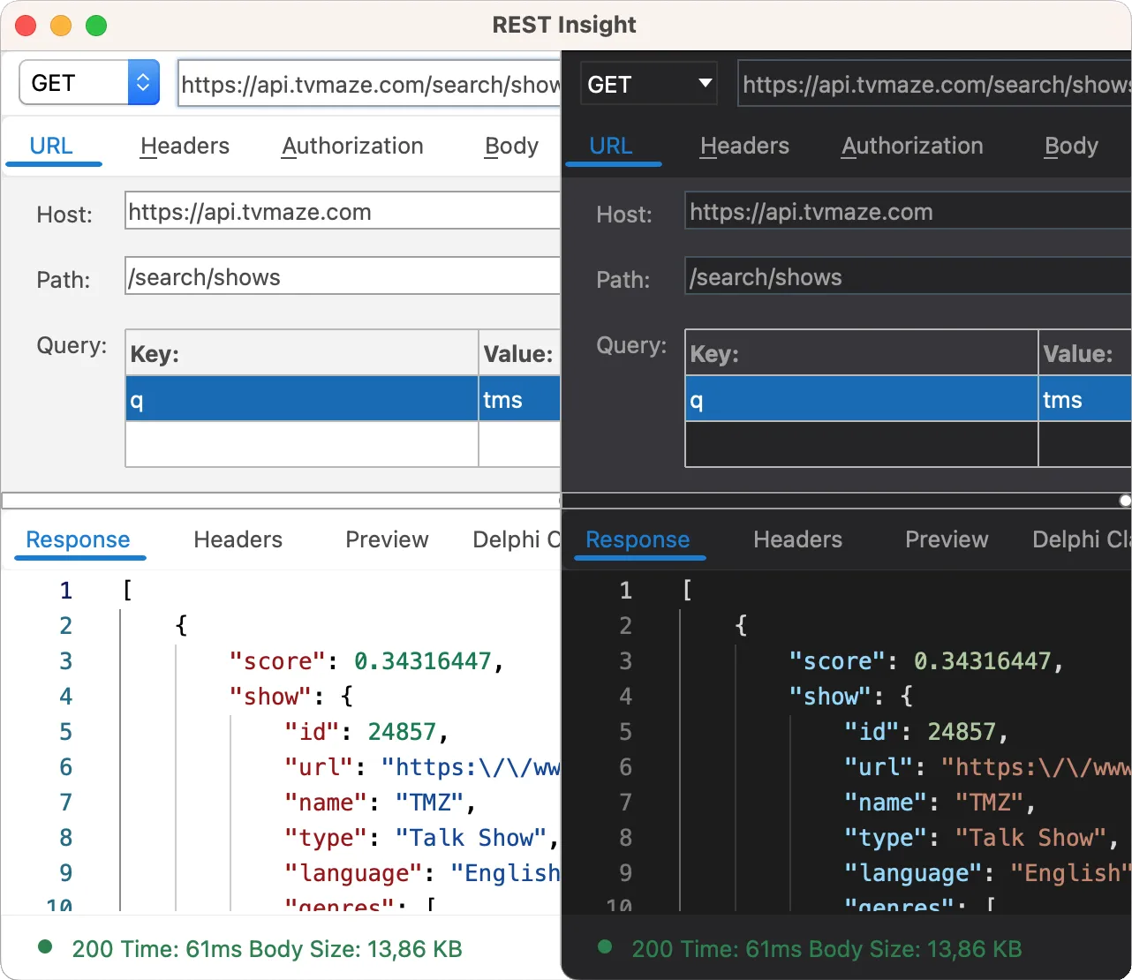Click the light theme URL address field
Screen dimensions: 1132x980
pyautogui.click(x=369, y=84)
